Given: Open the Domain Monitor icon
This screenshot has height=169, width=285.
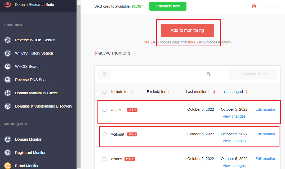Looking at the screenshot, I should pos(8,139).
